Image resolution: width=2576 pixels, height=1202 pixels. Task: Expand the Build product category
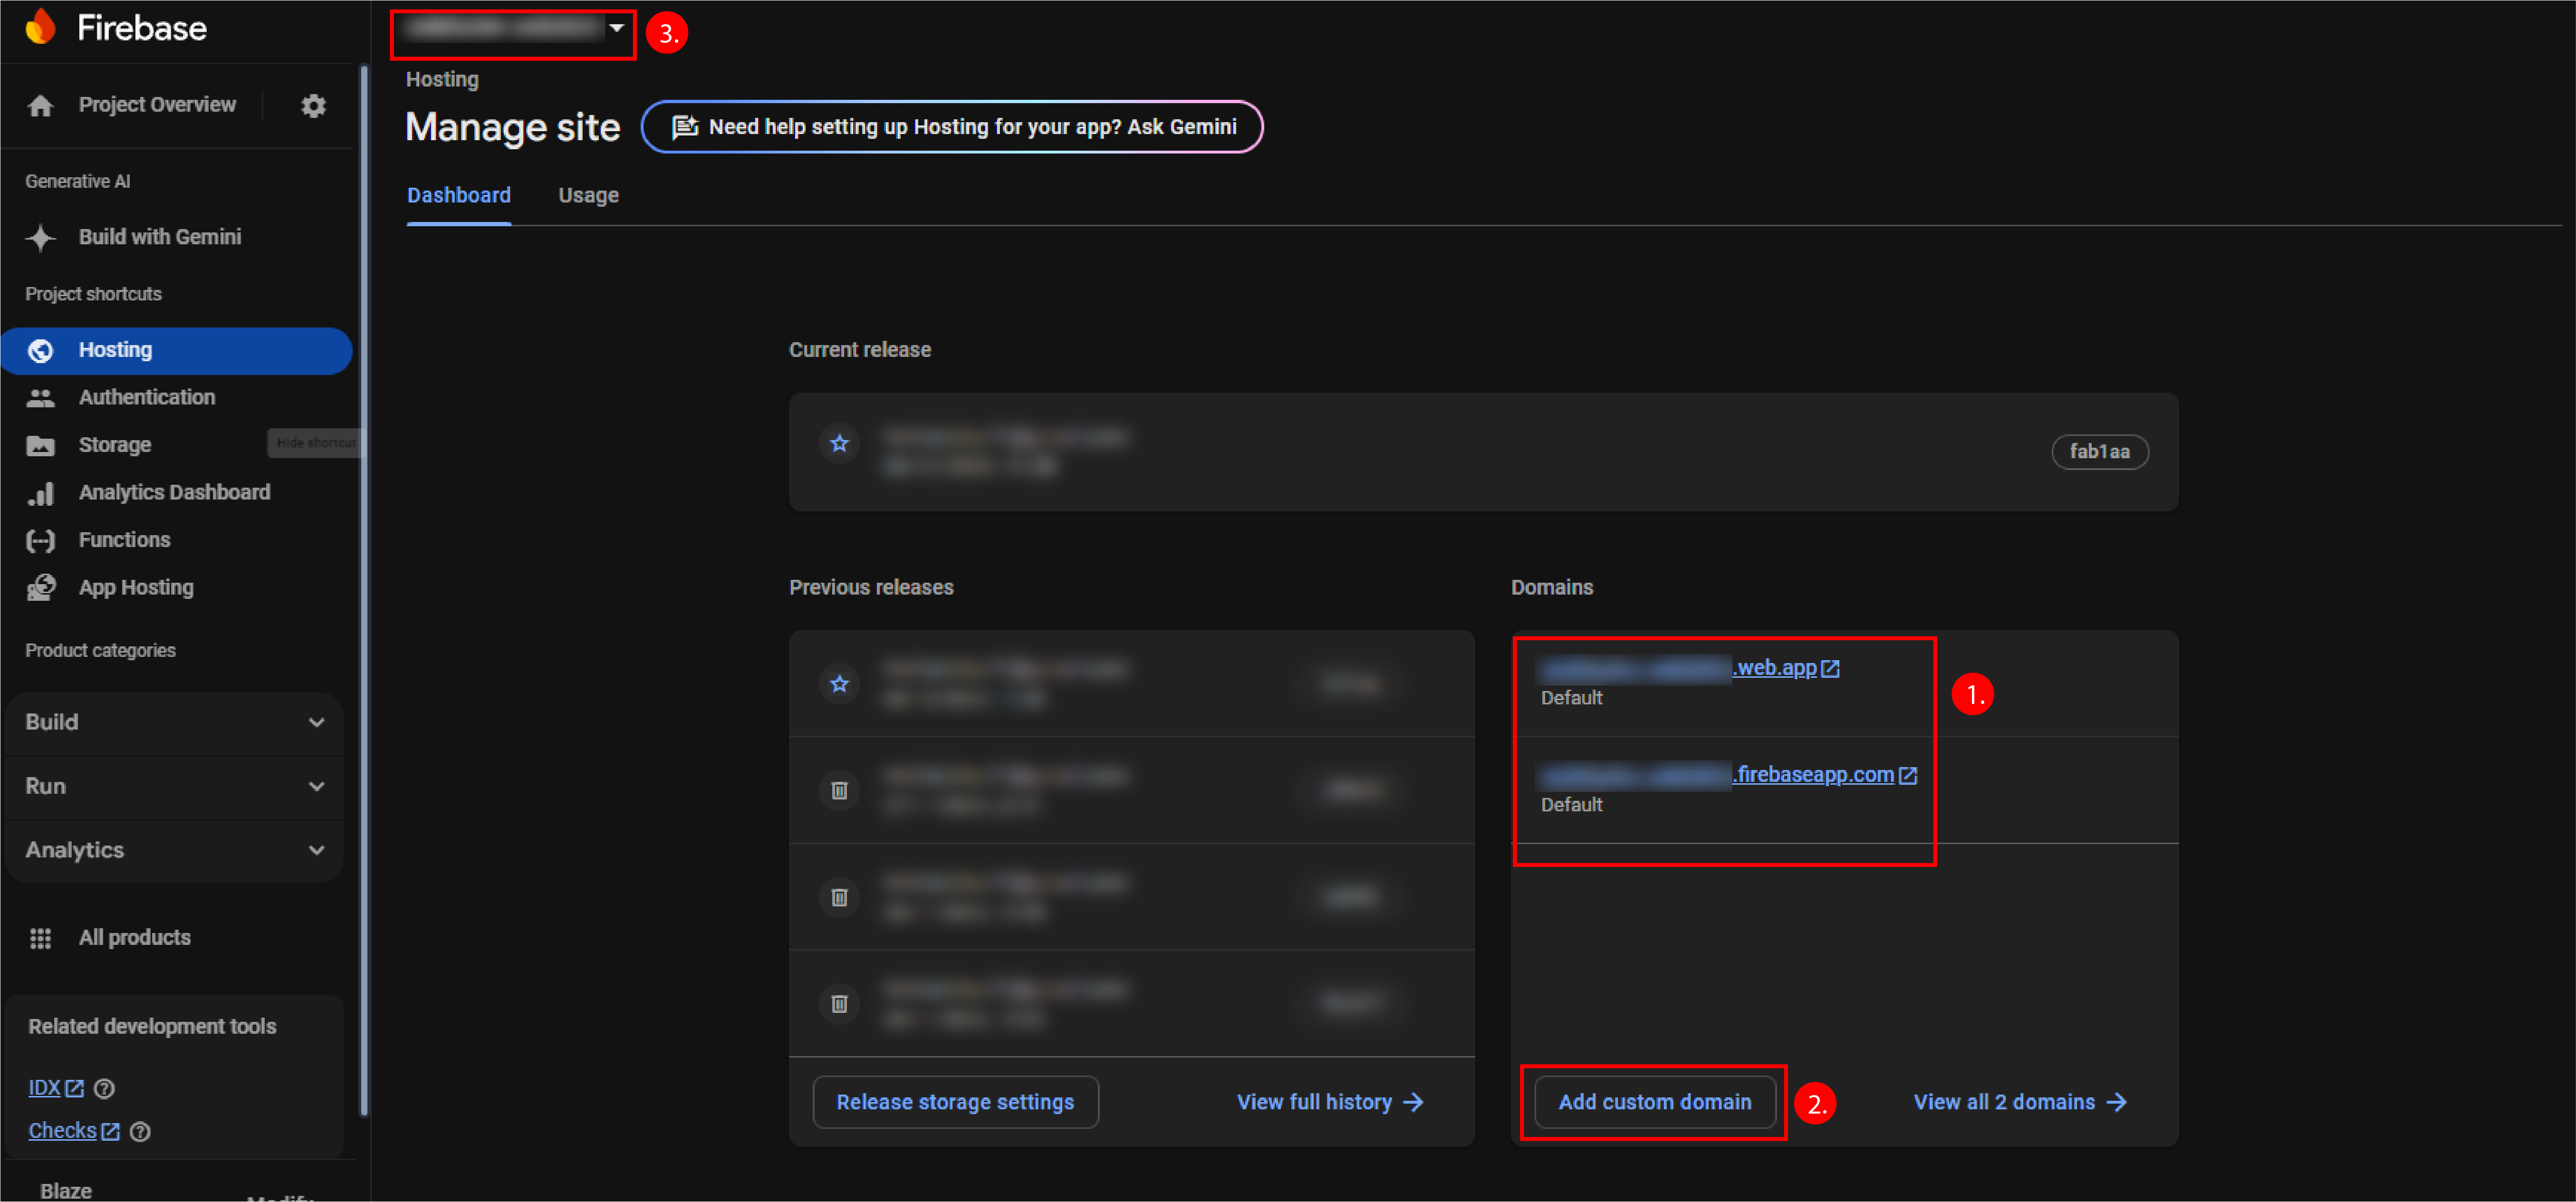pyautogui.click(x=174, y=722)
